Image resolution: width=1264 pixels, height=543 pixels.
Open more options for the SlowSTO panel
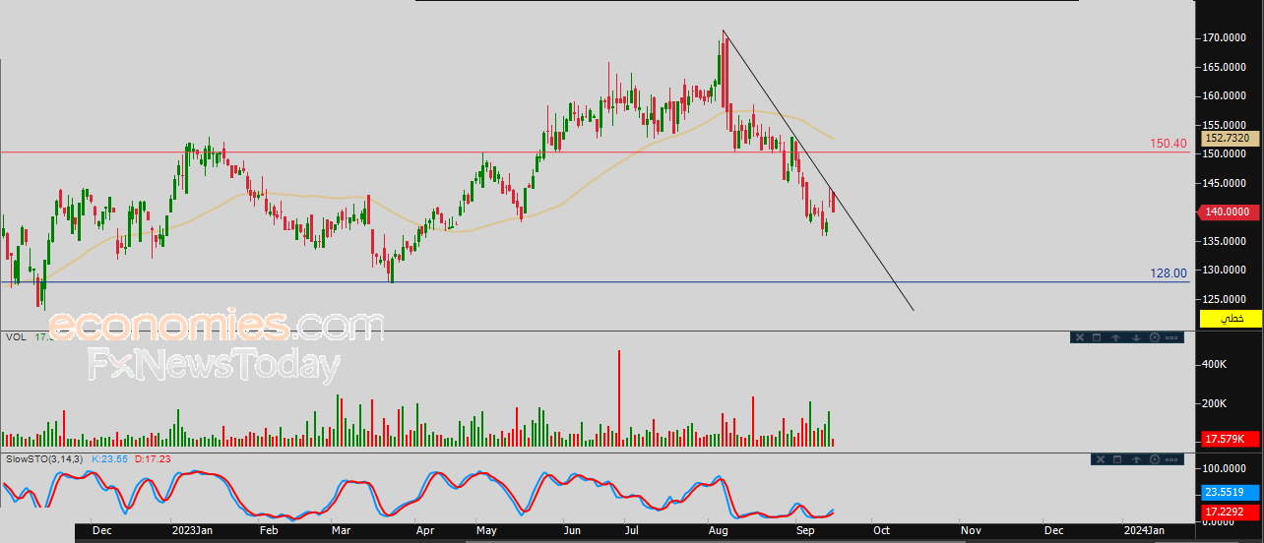pyautogui.click(x=1172, y=459)
